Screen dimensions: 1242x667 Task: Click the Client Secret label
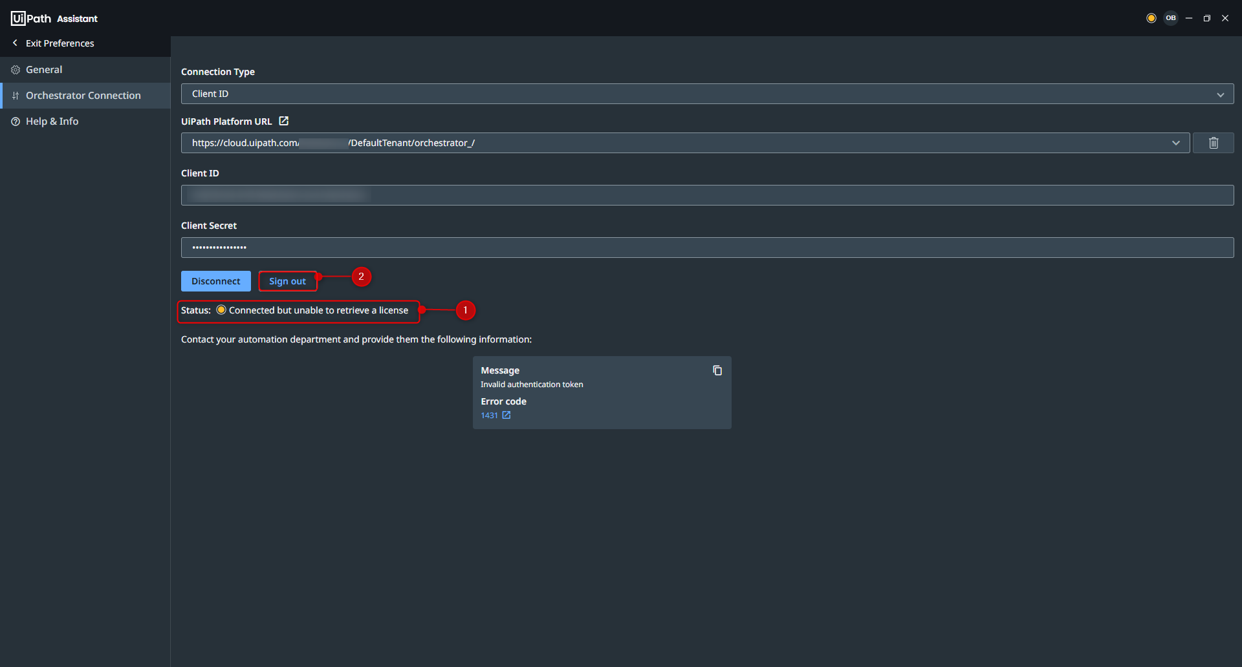[209, 226]
